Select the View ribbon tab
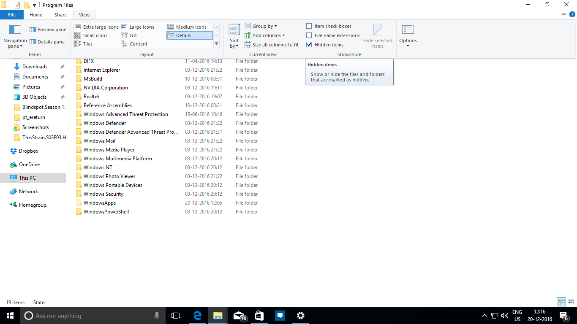 (x=84, y=15)
